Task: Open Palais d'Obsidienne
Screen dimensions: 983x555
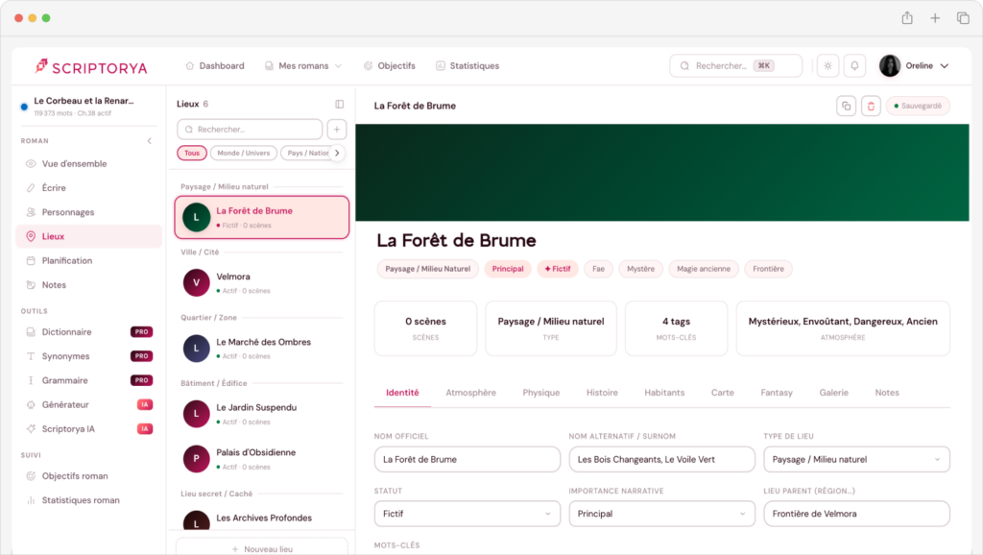Action: 262,458
